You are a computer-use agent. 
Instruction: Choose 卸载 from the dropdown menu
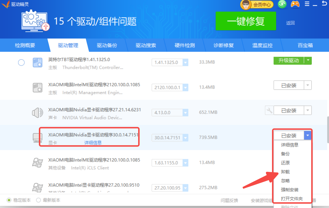(x=285, y=172)
